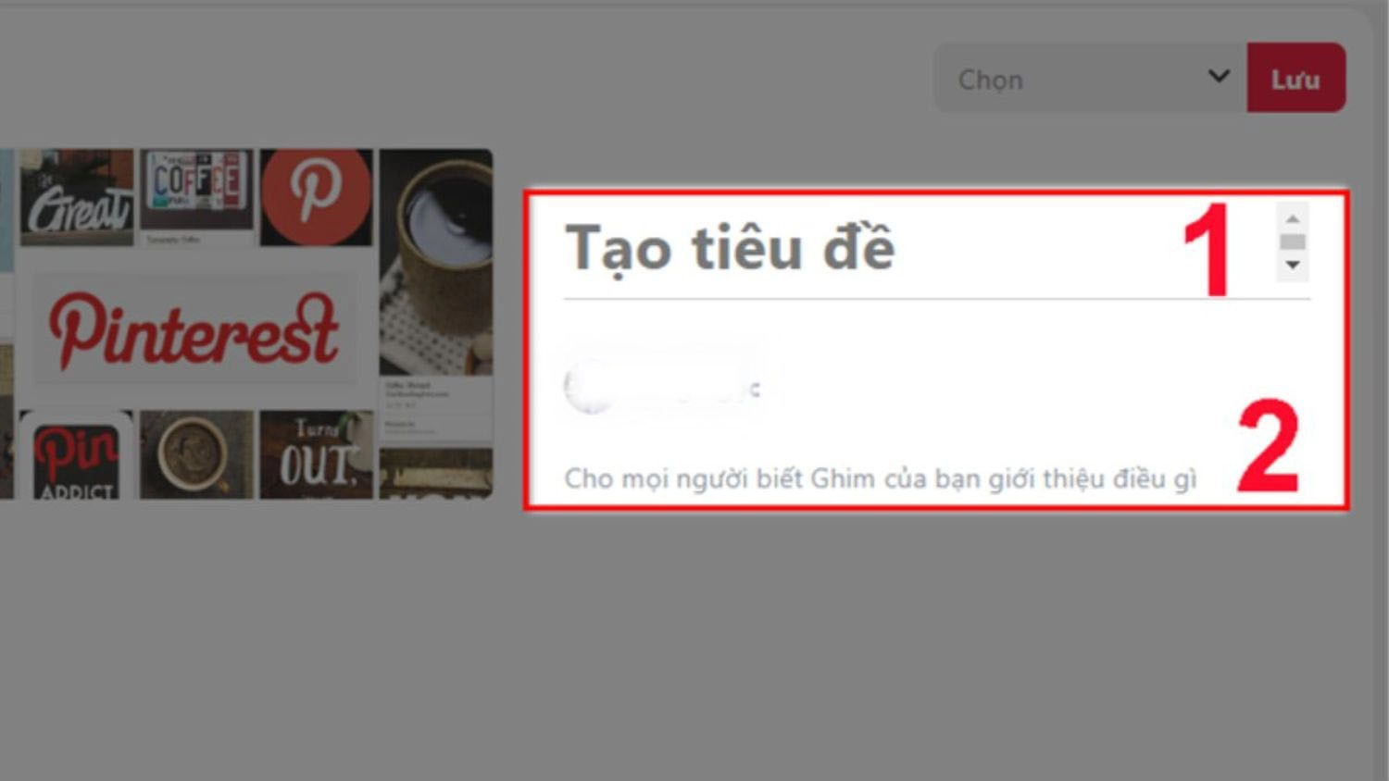Click the scrollbar up arrow in title box
Screen dimensions: 1389x781
click(x=1293, y=219)
